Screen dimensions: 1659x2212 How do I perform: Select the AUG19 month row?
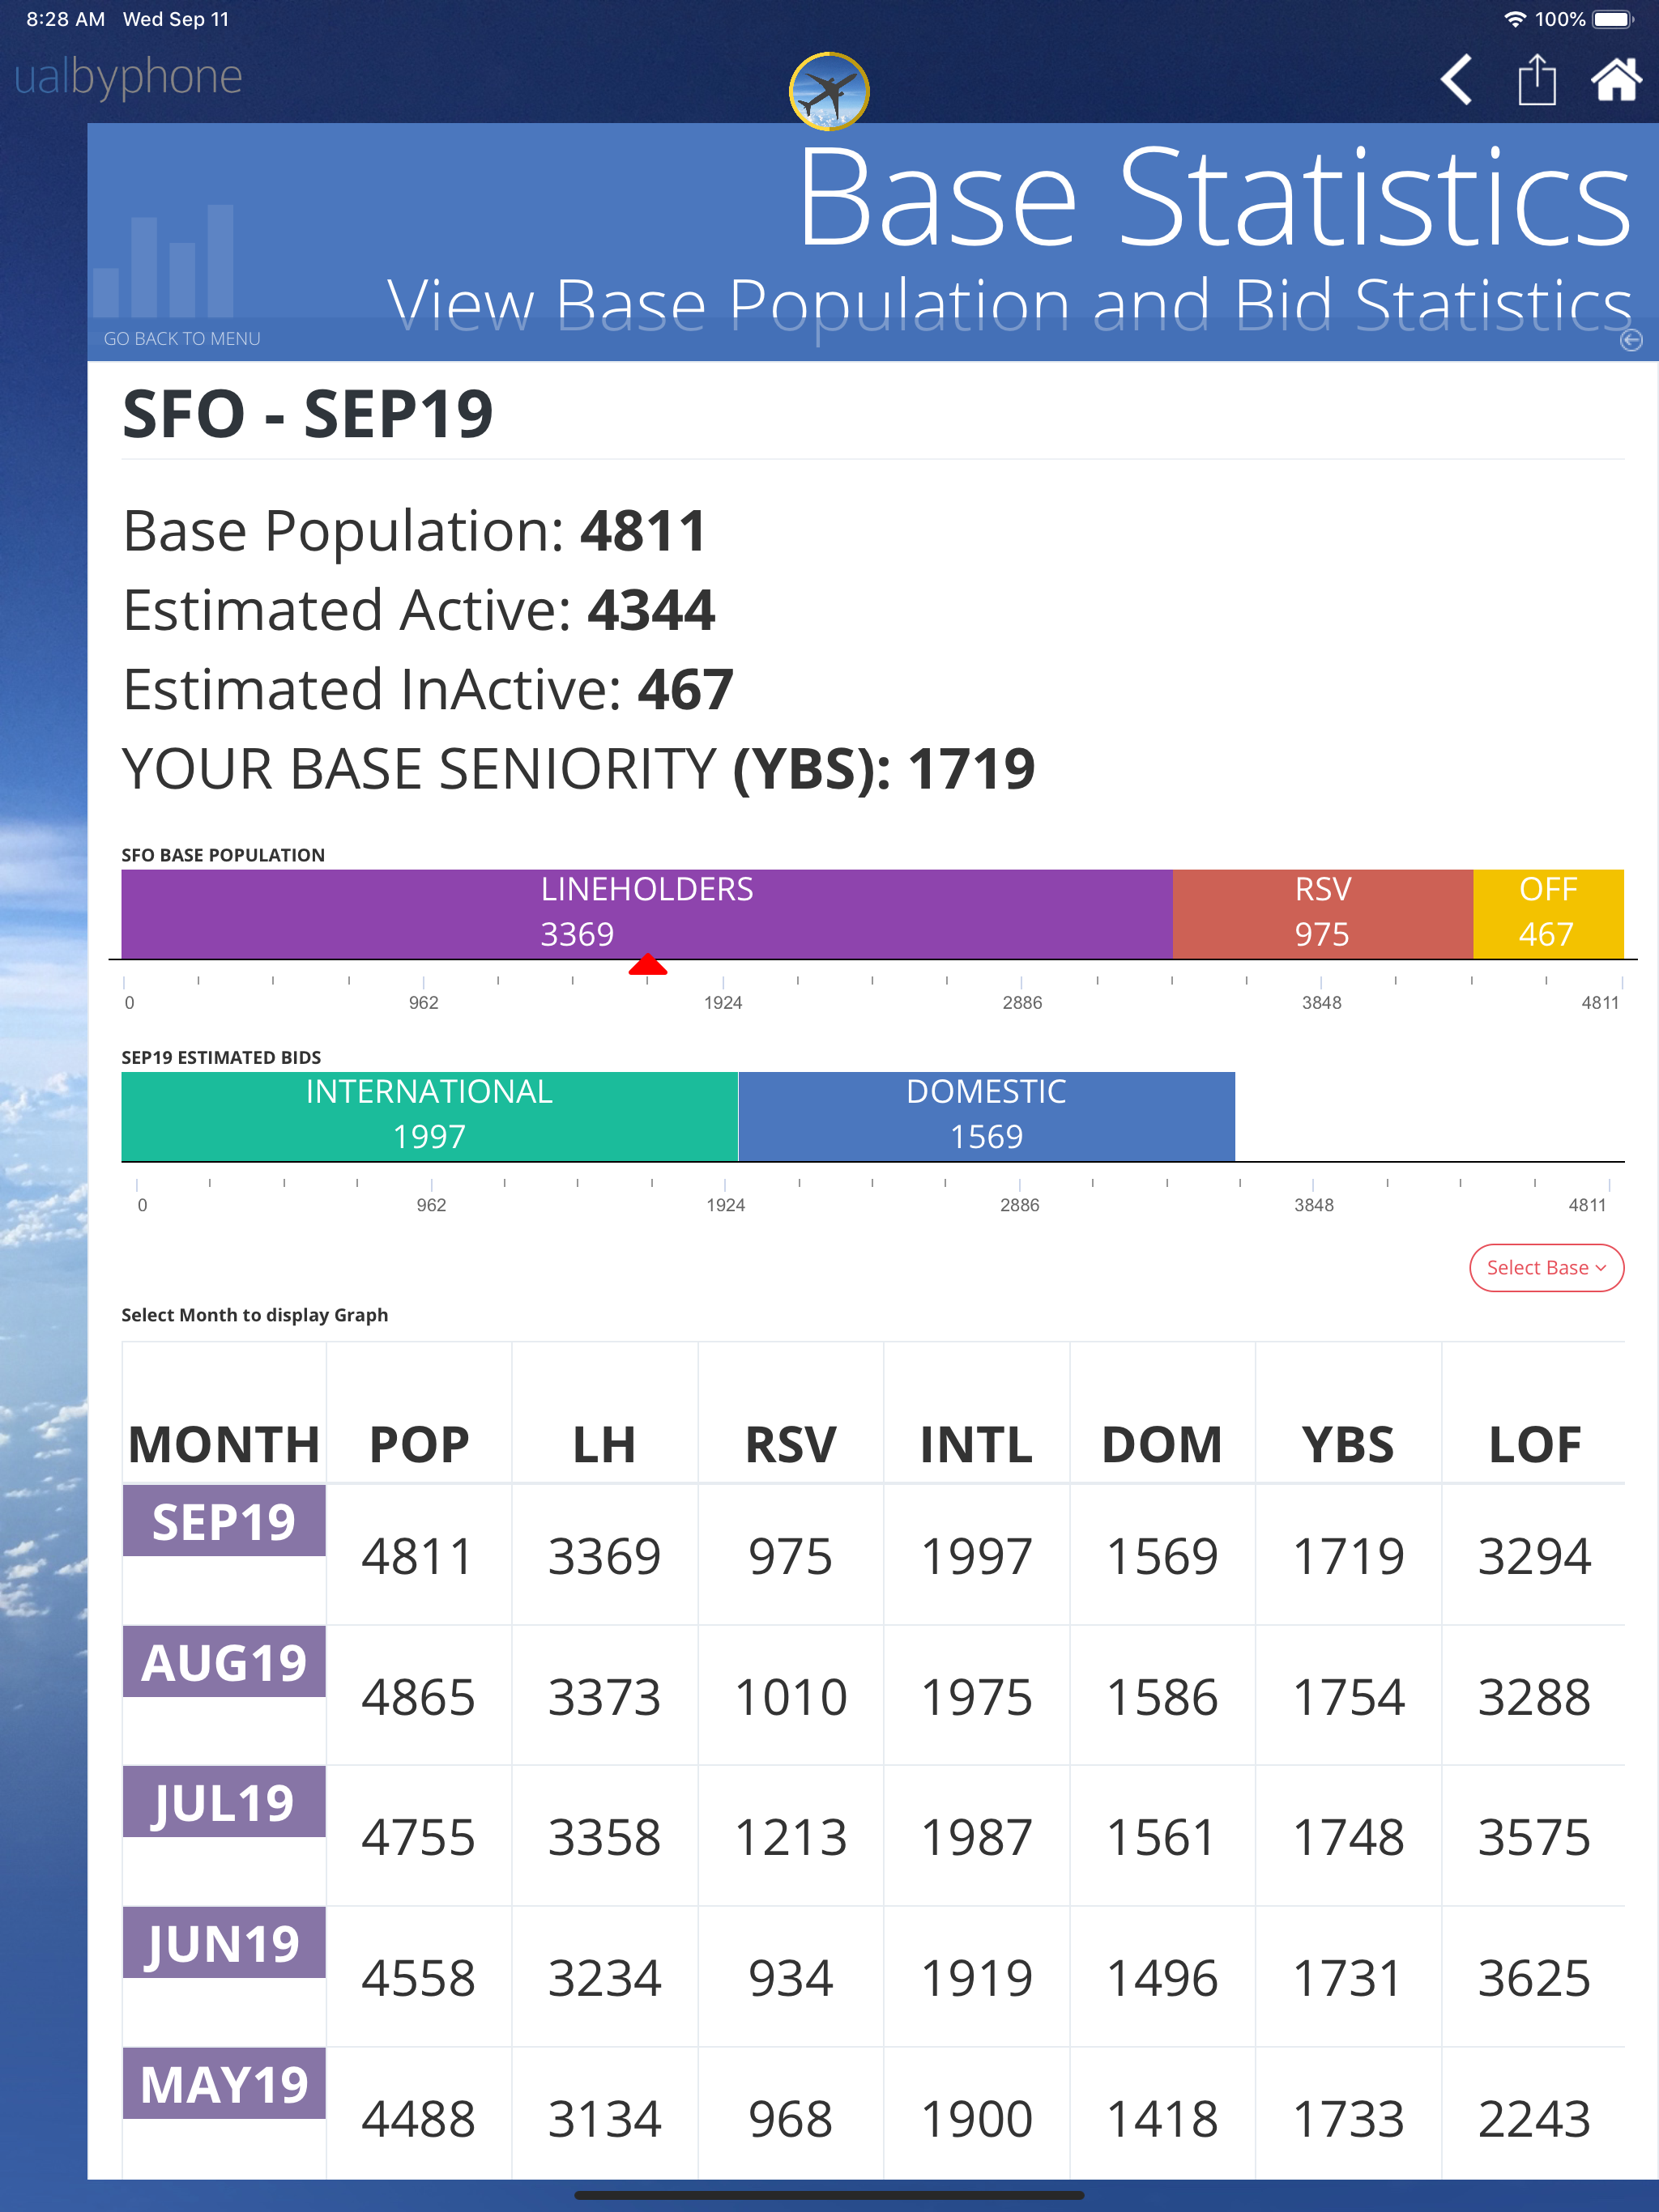(x=223, y=1661)
